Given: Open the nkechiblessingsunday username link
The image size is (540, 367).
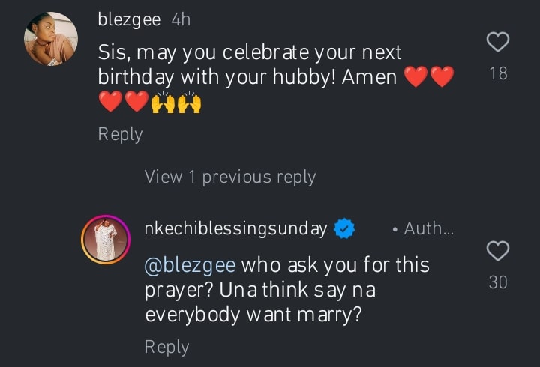Looking at the screenshot, I should pyautogui.click(x=235, y=229).
